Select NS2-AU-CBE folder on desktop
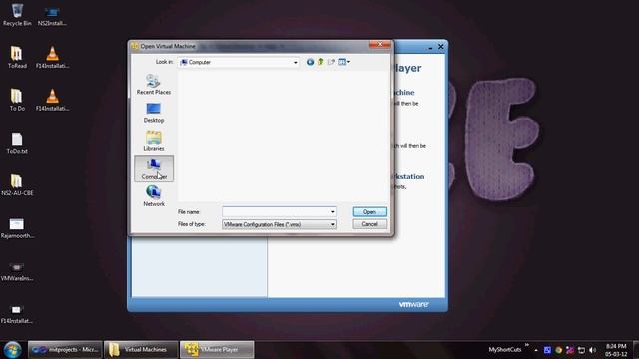This screenshot has height=359, width=639. pyautogui.click(x=17, y=185)
